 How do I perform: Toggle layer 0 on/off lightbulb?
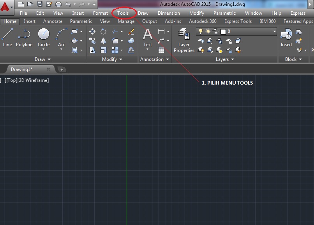click(x=200, y=31)
